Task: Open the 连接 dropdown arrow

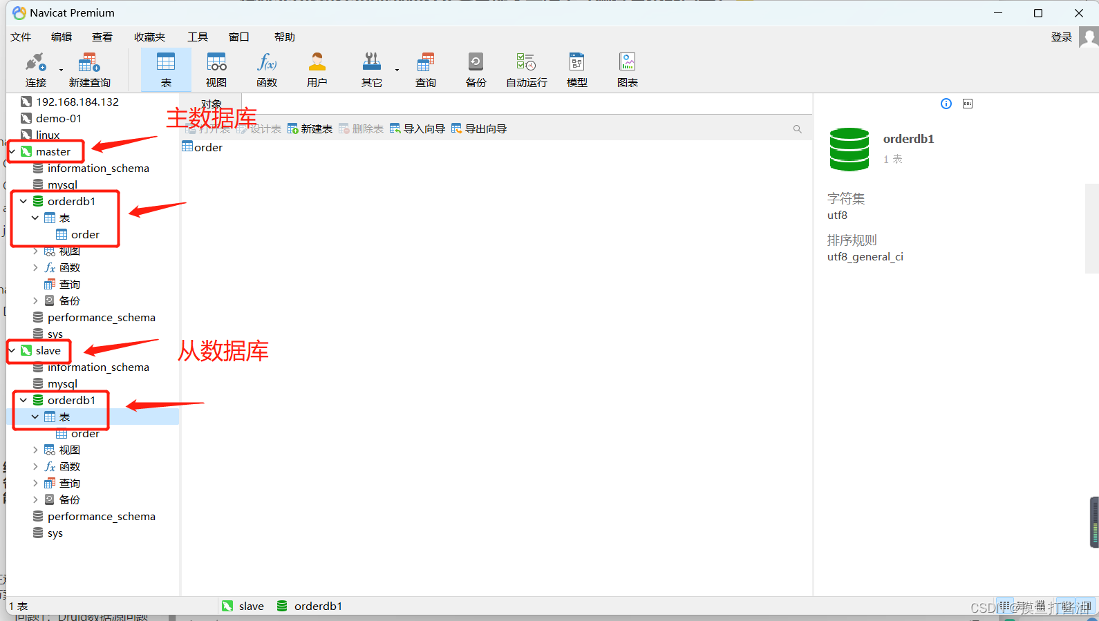Action: coord(61,70)
